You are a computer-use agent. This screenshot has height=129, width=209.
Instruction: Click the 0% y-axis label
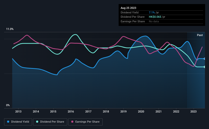coord(8,105)
